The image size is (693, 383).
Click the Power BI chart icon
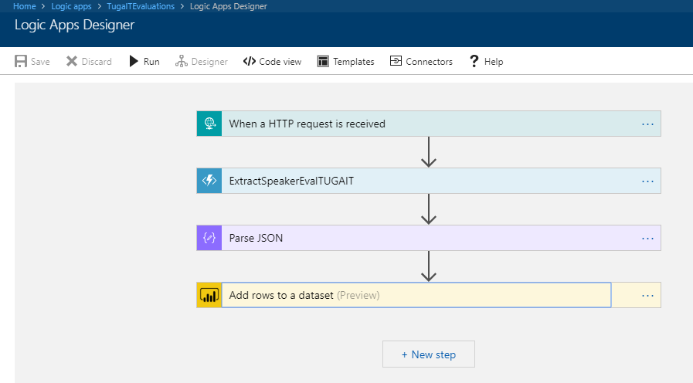(x=209, y=295)
